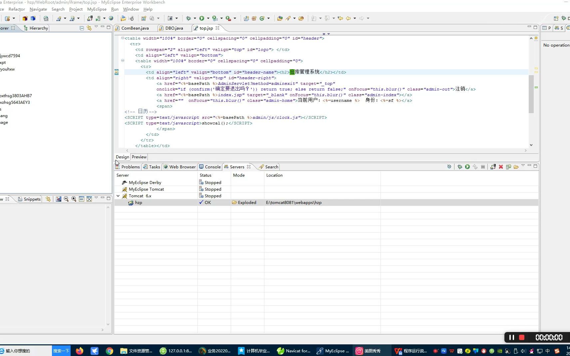The image size is (570, 356).
Task: Click the Back navigation arrow in toolbar
Action: [x=348, y=18]
